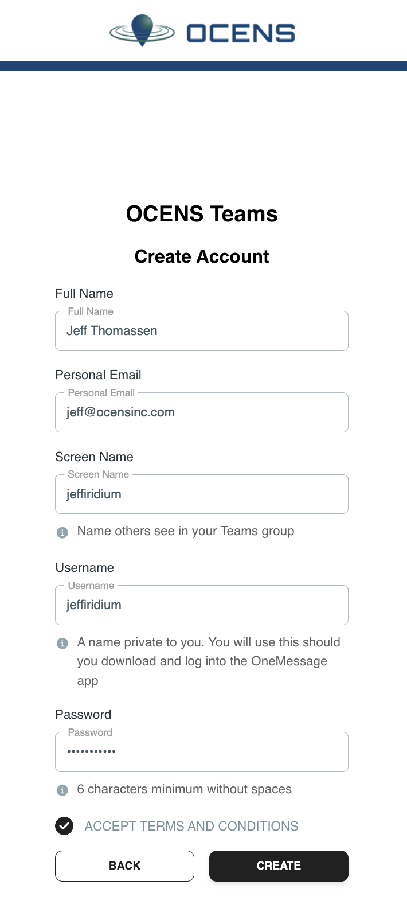This screenshot has height=920, width=407.
Task: Focus the Password input field
Action: pos(202,752)
